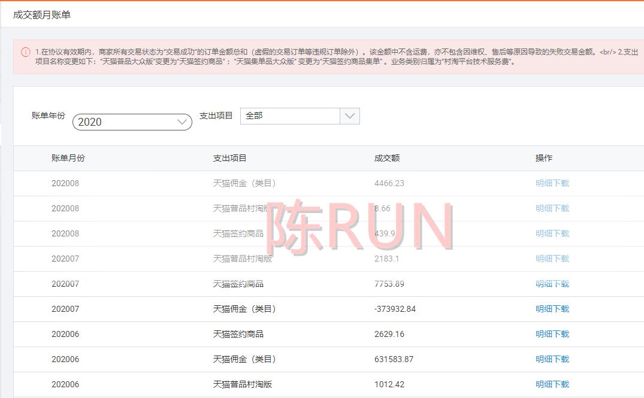
Task: Select 2020 in the year combo box
Action: coord(132,122)
